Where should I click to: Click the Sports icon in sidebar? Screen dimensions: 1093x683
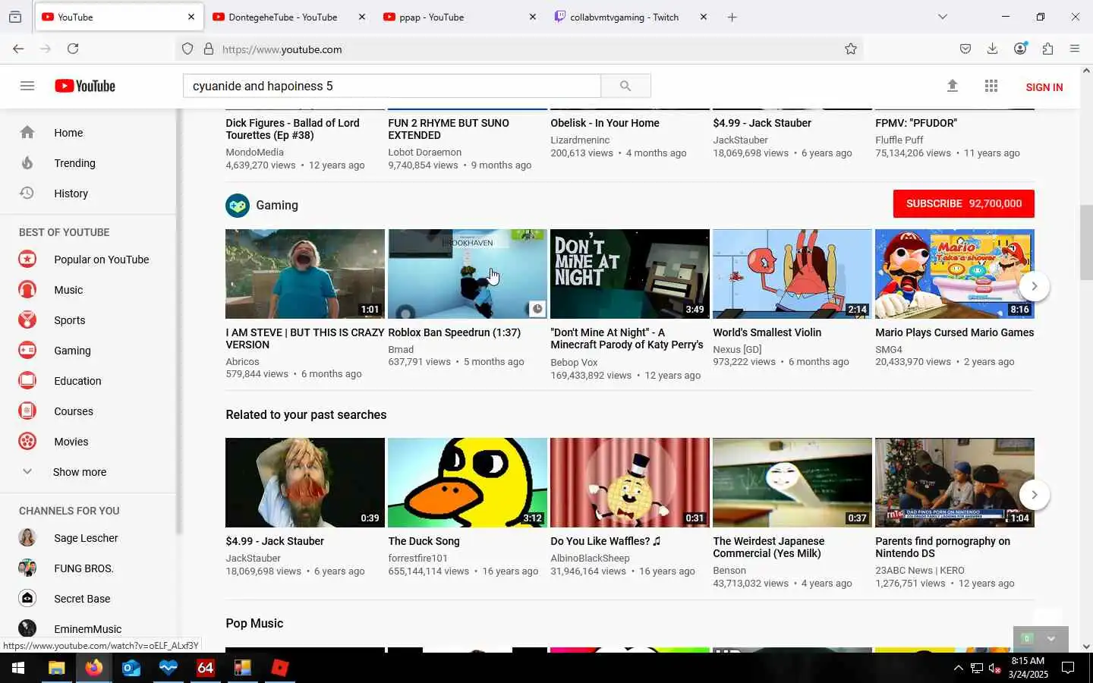point(27,320)
